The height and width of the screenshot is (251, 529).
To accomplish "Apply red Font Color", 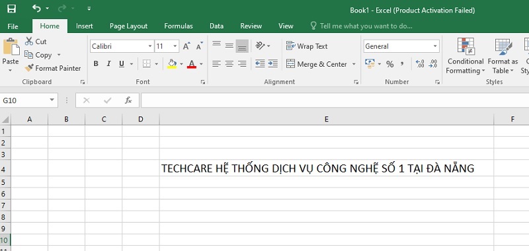I will pyautogui.click(x=192, y=63).
